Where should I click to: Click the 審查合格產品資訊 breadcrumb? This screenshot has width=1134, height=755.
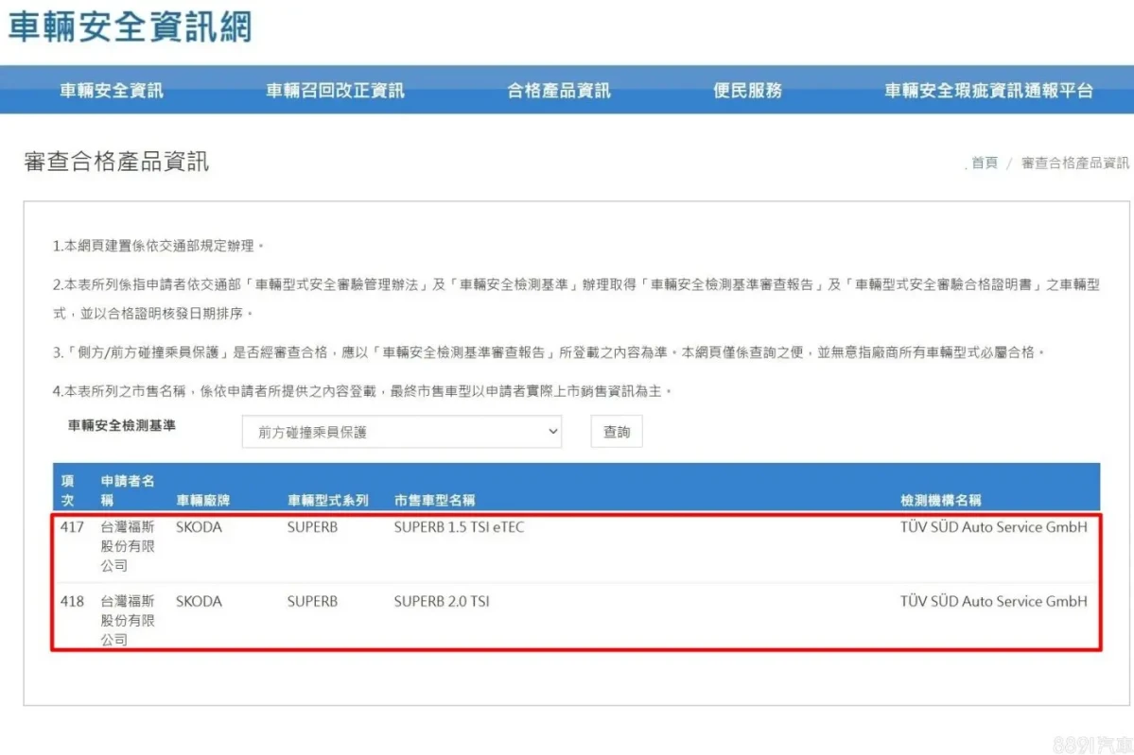1074,163
